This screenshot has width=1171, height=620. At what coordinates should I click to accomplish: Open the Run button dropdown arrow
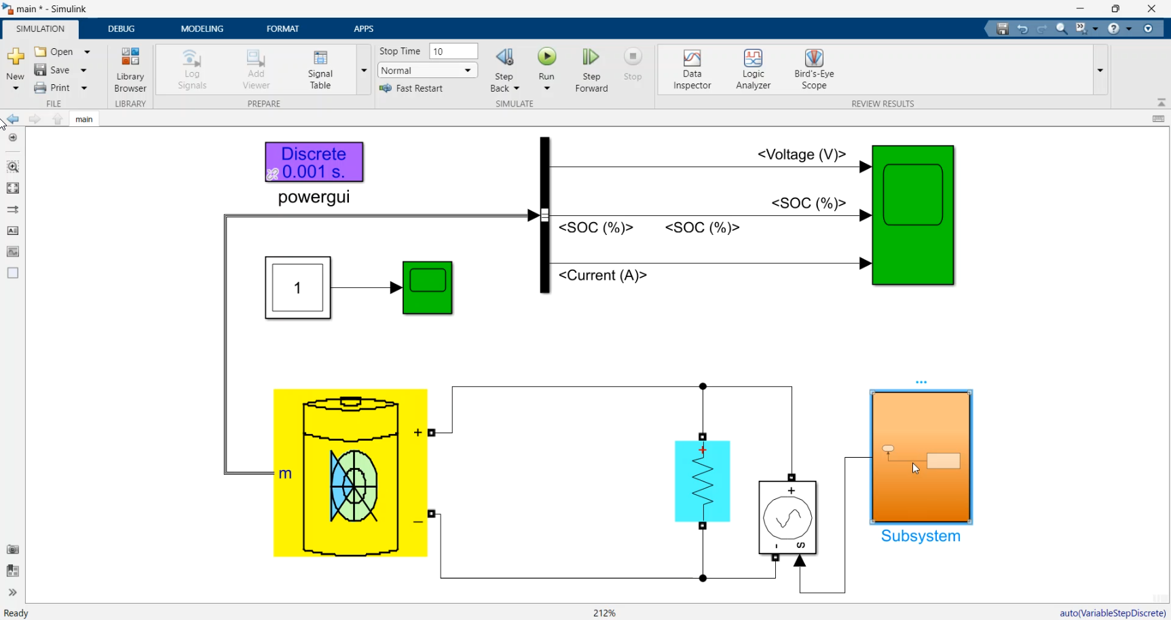[547, 88]
